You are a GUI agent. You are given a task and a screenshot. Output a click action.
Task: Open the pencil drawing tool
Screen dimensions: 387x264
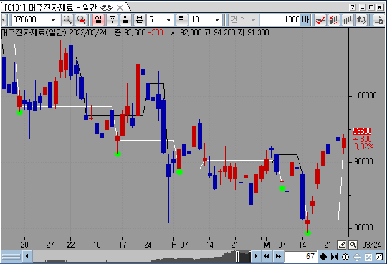342,245
